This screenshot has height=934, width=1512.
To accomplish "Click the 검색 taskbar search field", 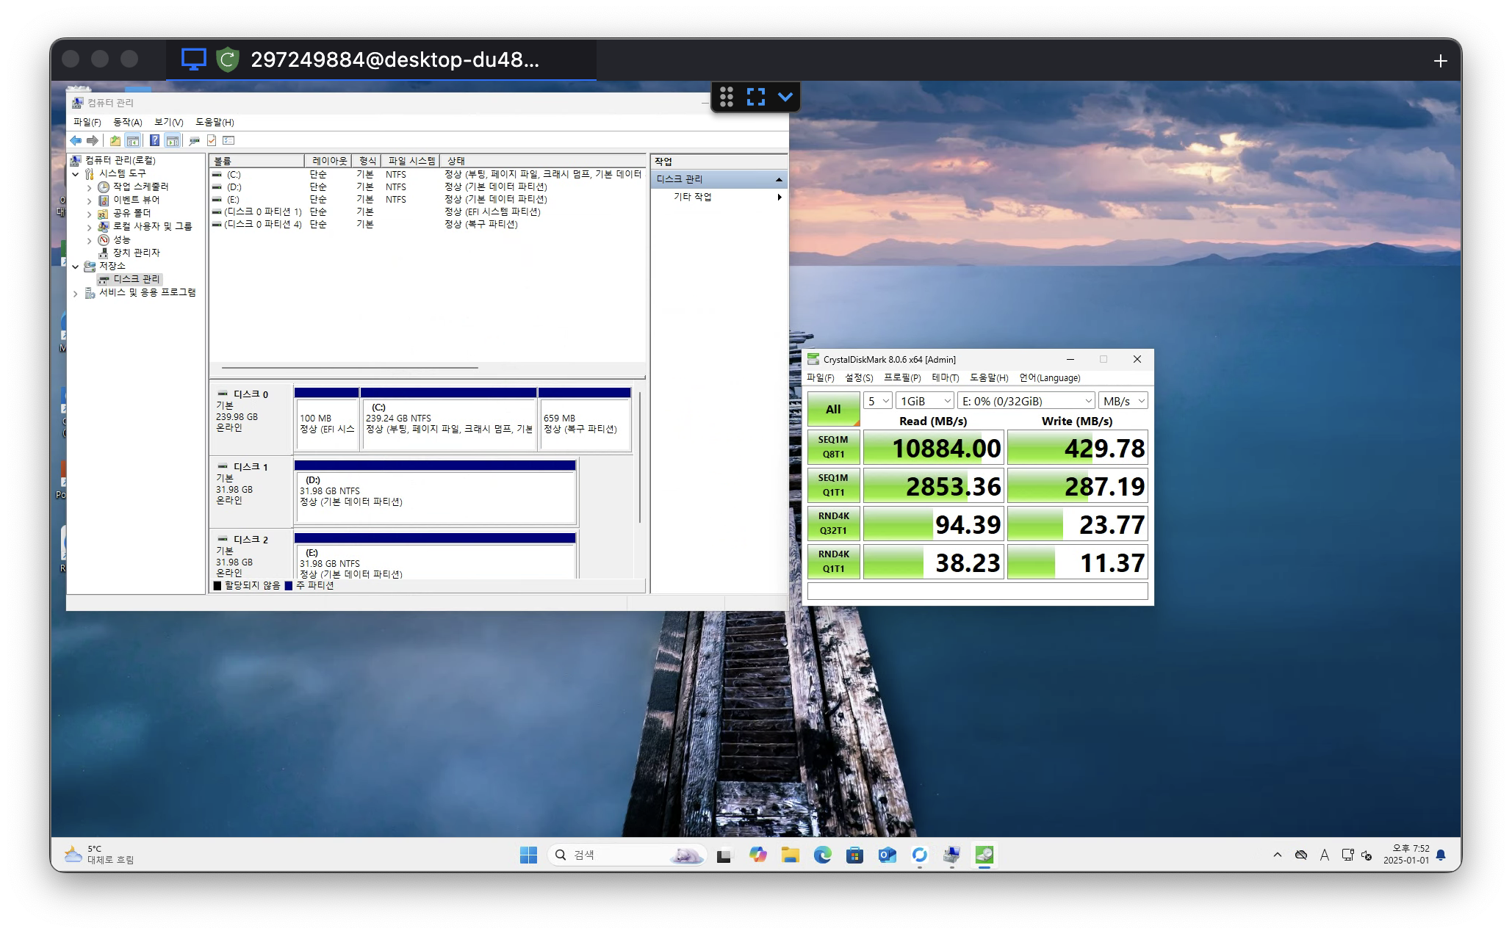I will pyautogui.click(x=617, y=855).
